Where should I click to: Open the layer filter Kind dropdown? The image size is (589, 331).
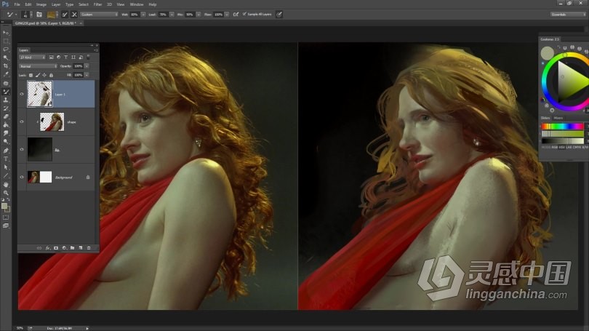[x=33, y=57]
